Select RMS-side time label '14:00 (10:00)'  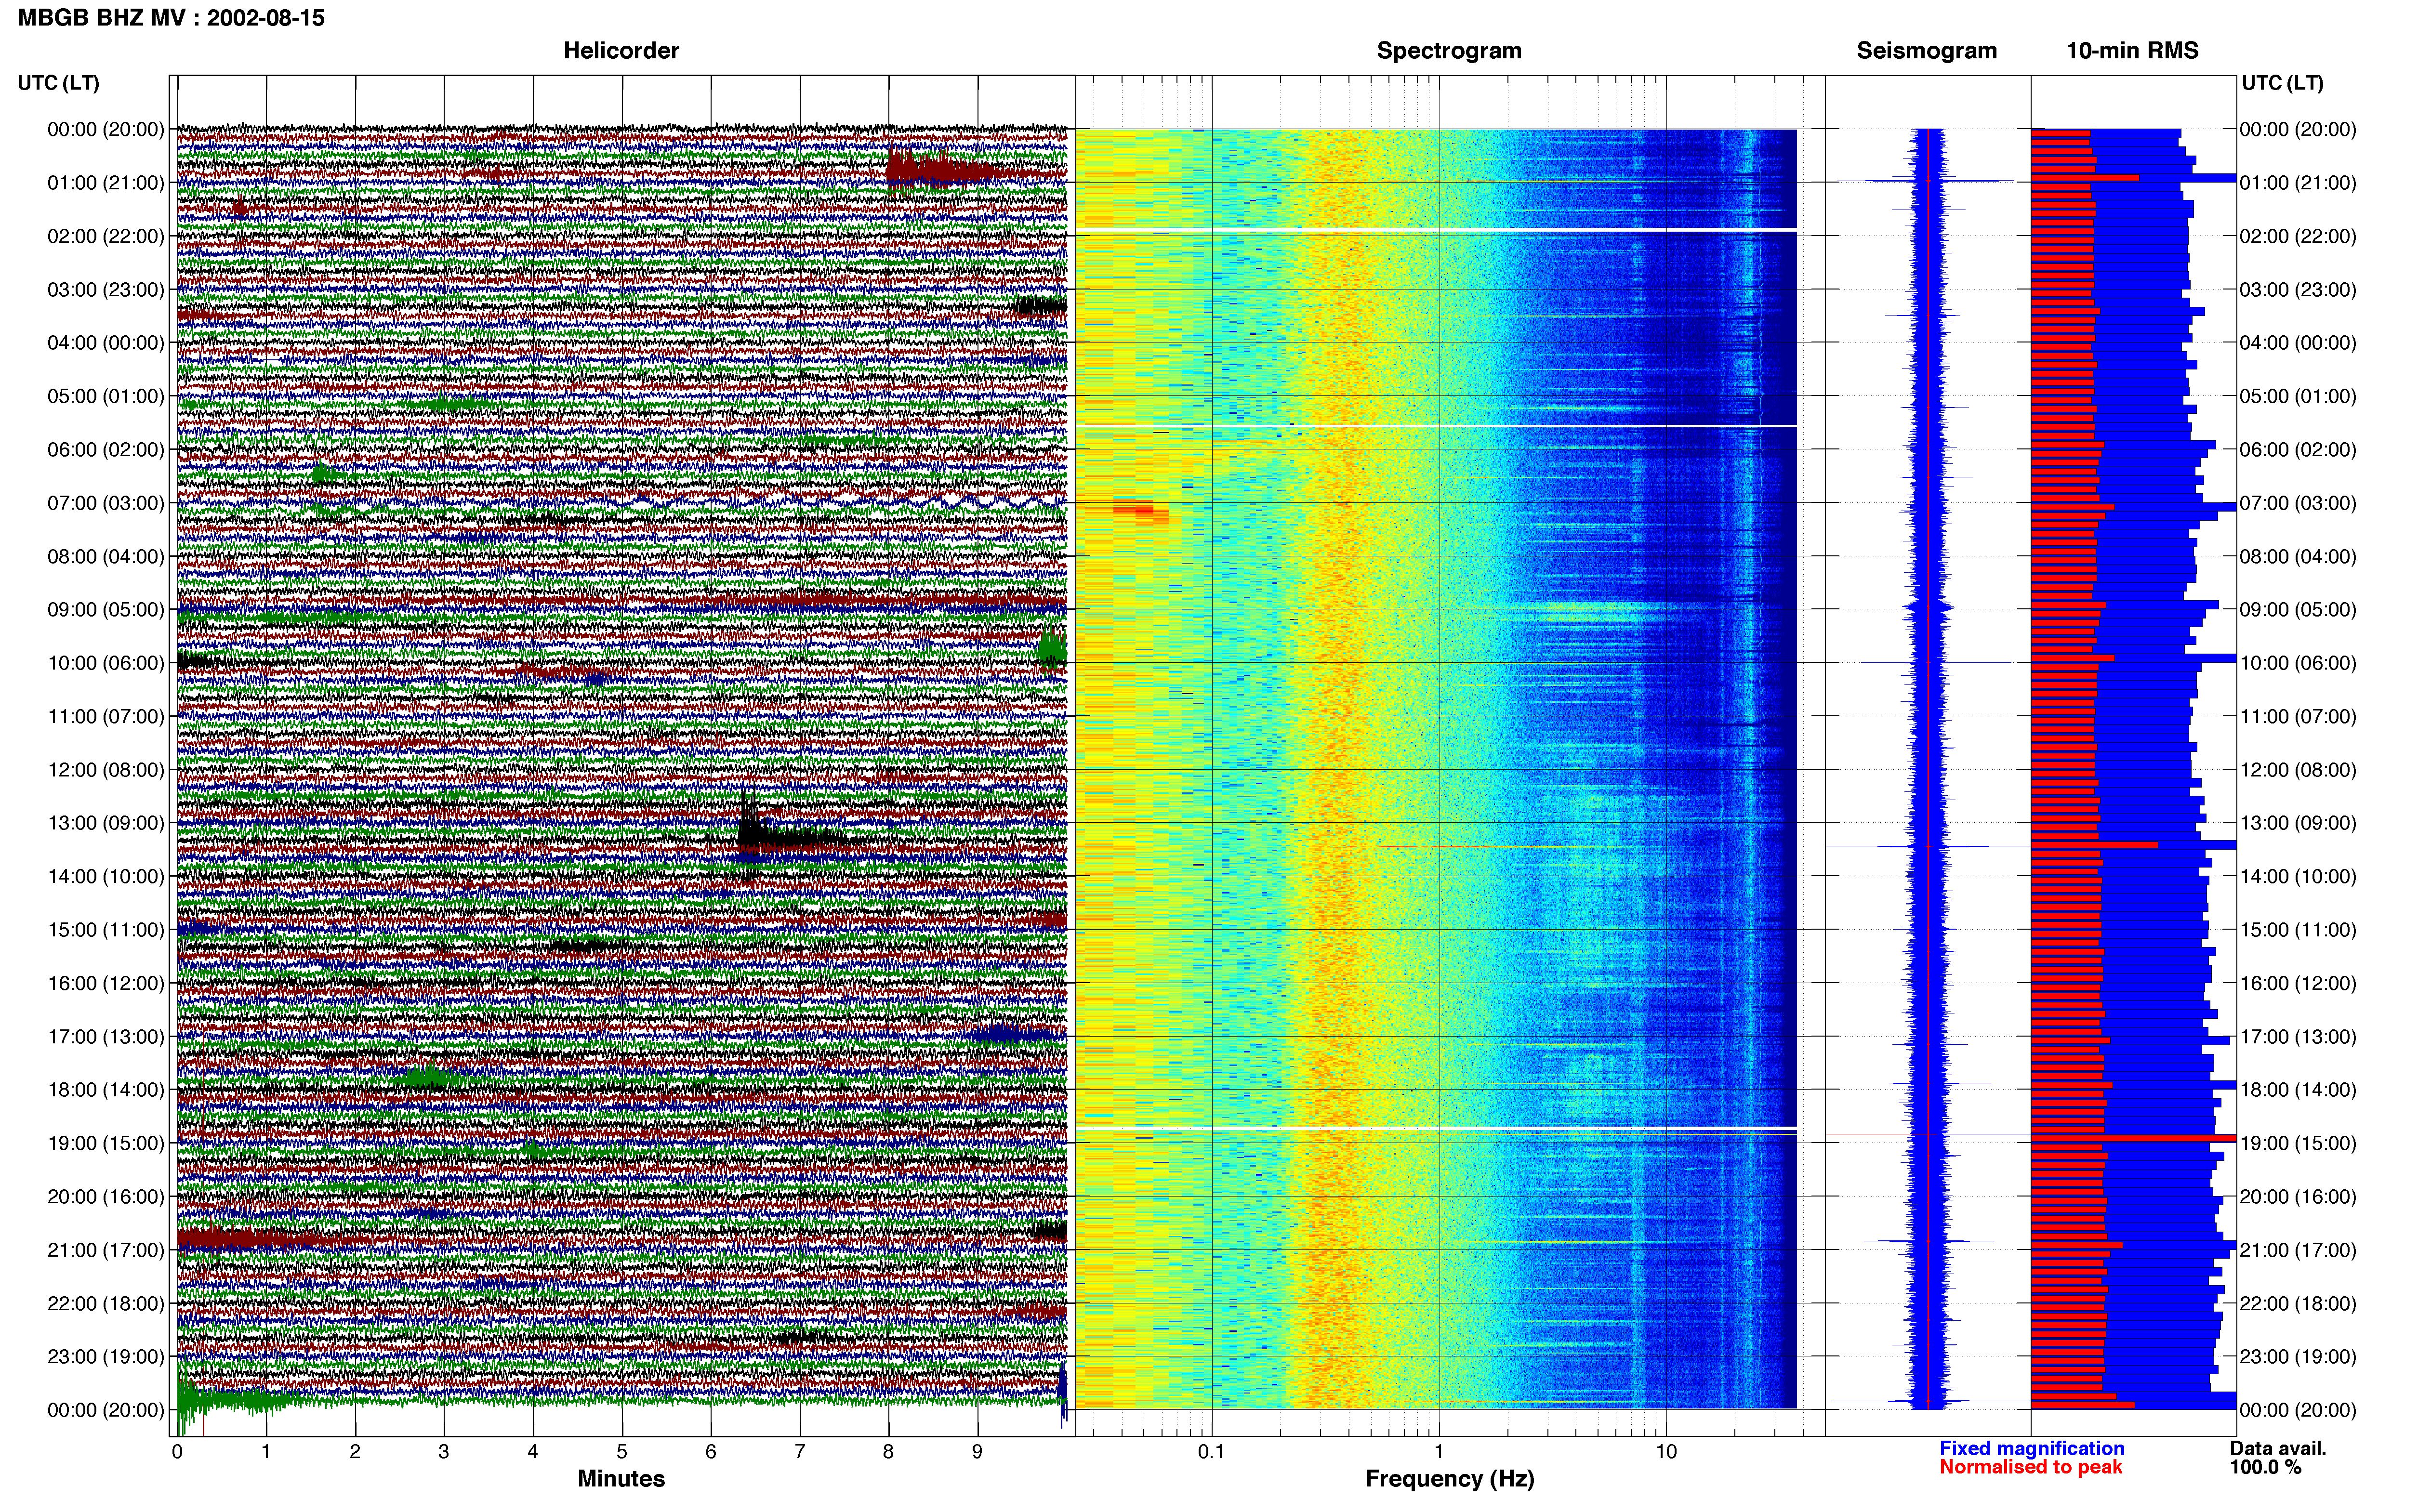pos(2298,877)
